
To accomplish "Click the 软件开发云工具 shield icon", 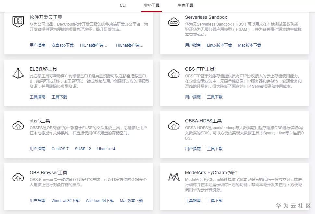I will [x=18, y=21].
